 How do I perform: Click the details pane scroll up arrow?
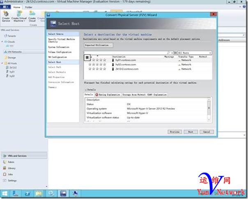(209, 99)
